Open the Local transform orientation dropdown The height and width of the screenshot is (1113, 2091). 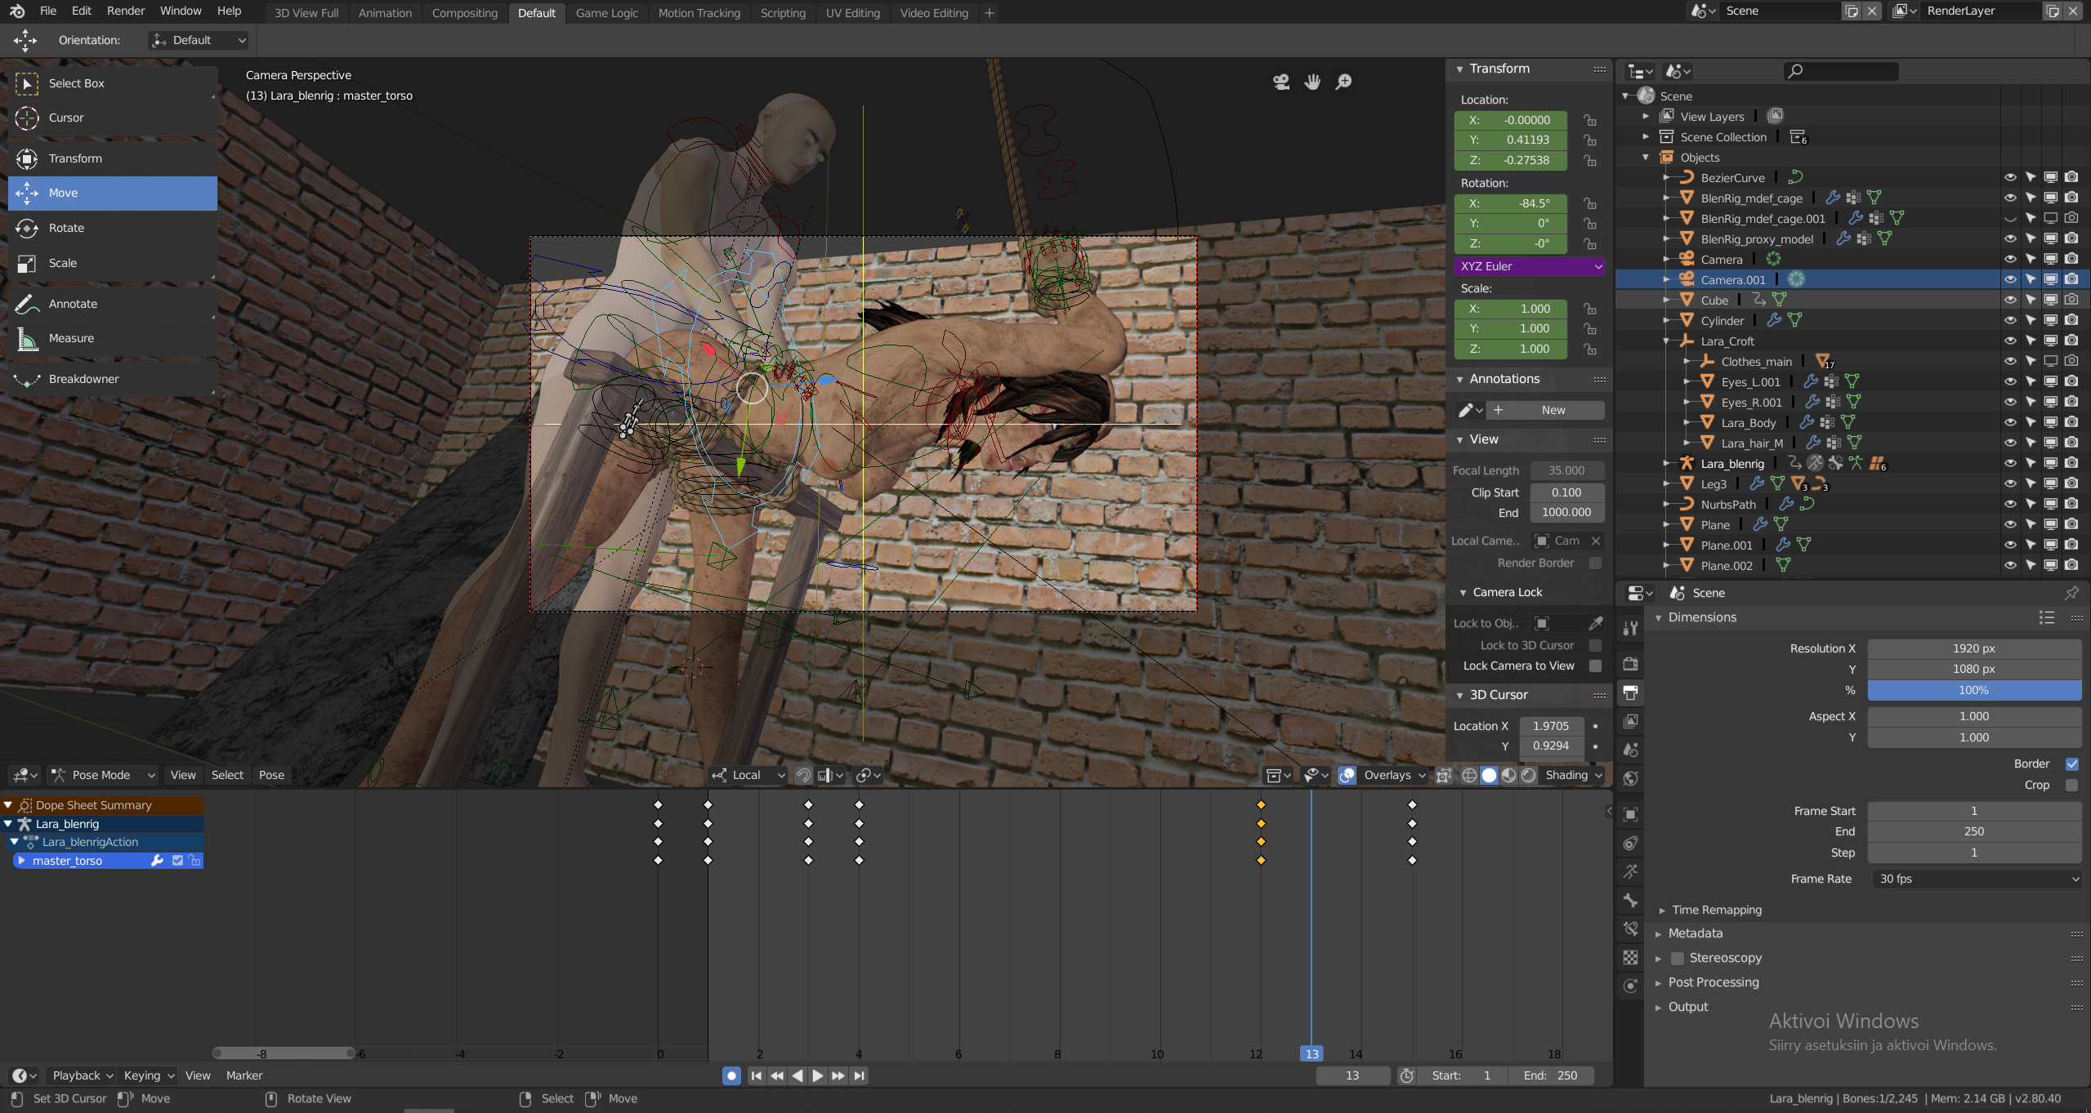coord(748,775)
